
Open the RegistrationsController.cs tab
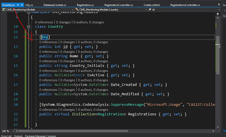coord(185,5)
